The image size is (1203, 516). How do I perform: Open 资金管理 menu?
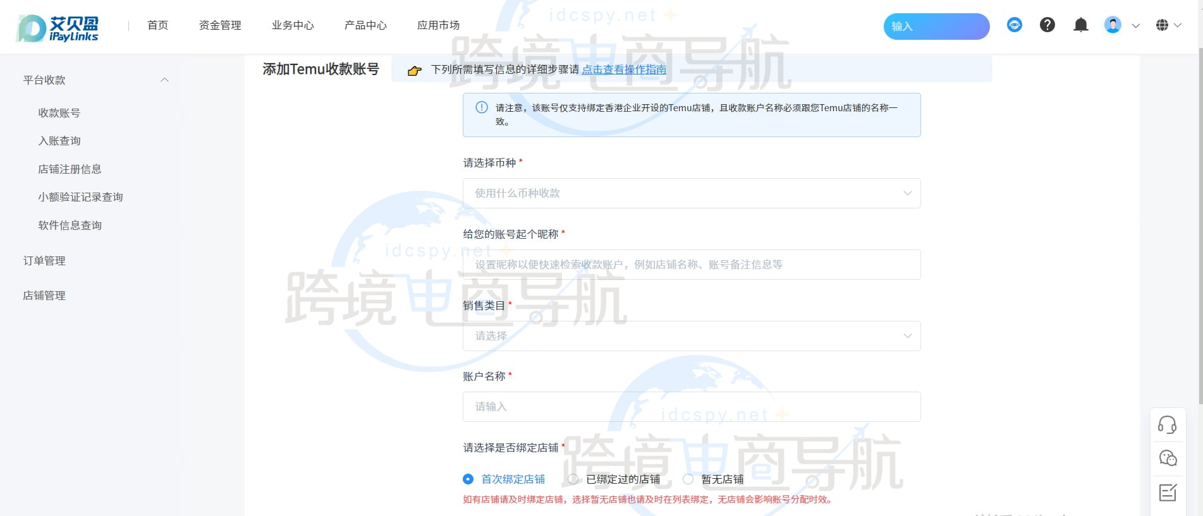coord(220,25)
